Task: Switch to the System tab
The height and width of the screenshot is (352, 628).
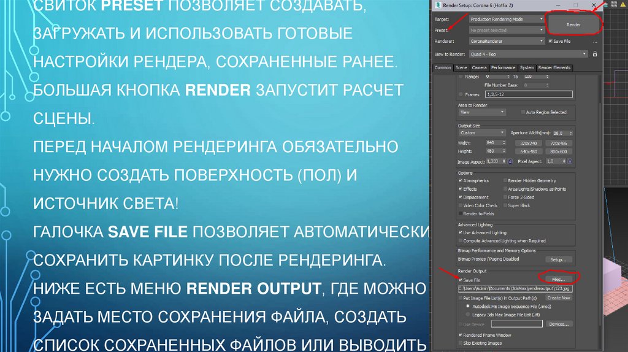Action: pos(527,67)
